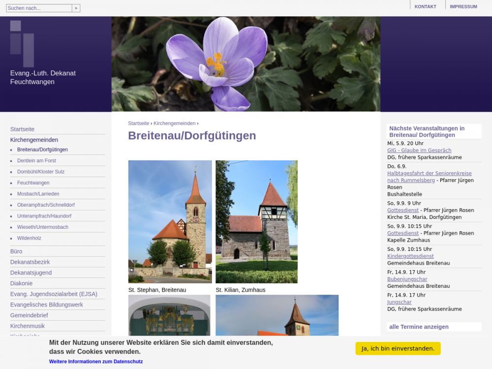Select Wieseth/Untermosbach parish entry

click(x=42, y=227)
